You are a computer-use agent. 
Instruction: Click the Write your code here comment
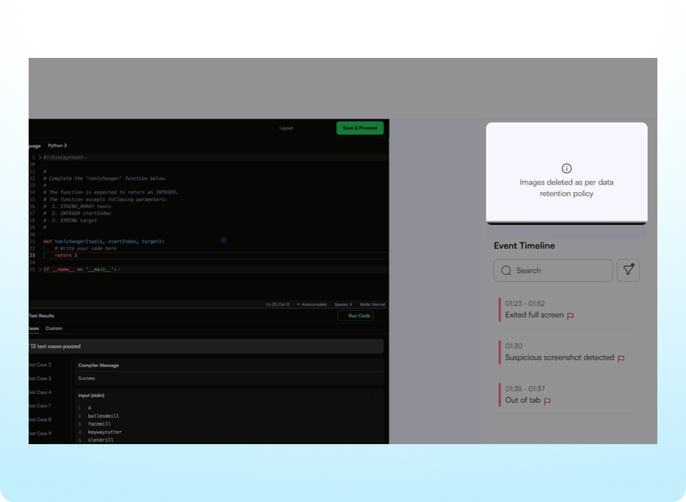coord(86,248)
